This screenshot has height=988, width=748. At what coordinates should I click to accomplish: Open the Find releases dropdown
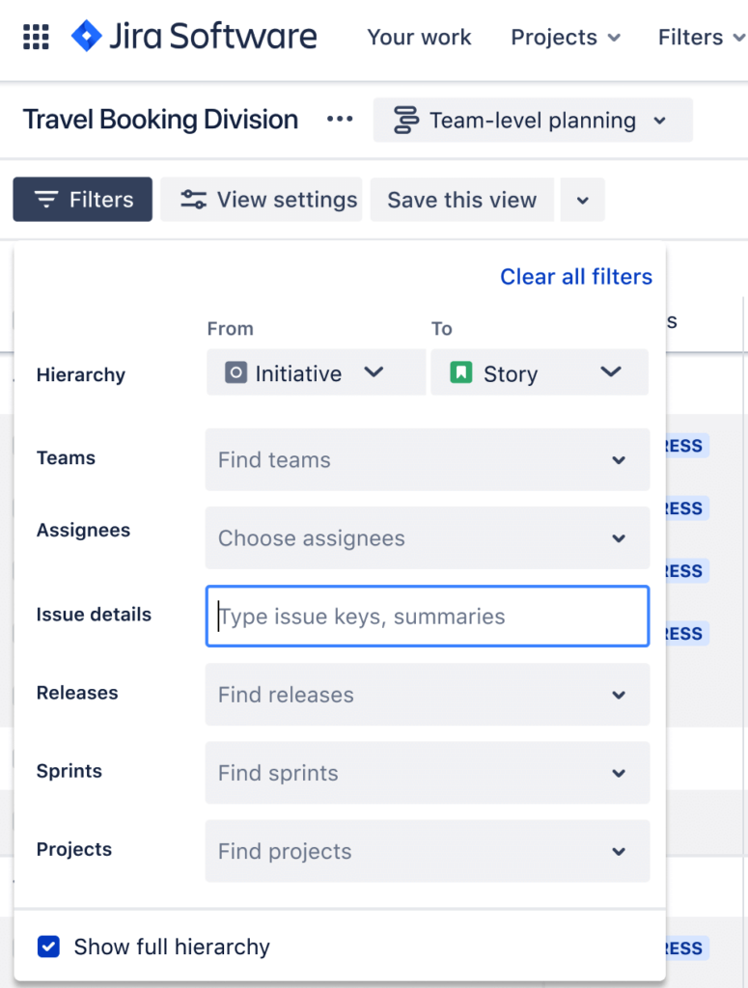428,695
